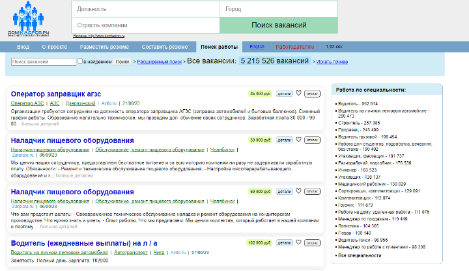Open the 'Разместить резюме' menu item
The height and width of the screenshot is (271, 469).
tap(104, 47)
